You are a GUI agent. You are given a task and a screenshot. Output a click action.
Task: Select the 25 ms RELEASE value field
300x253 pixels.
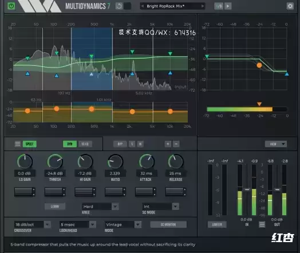[175, 173]
